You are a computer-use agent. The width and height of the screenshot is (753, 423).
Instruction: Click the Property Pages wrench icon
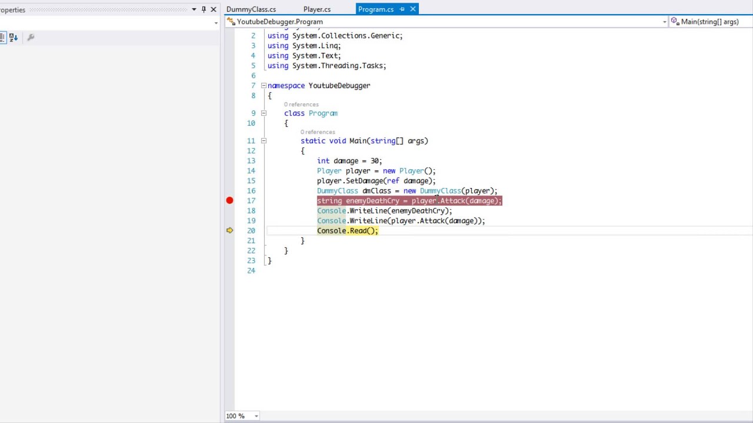point(31,37)
